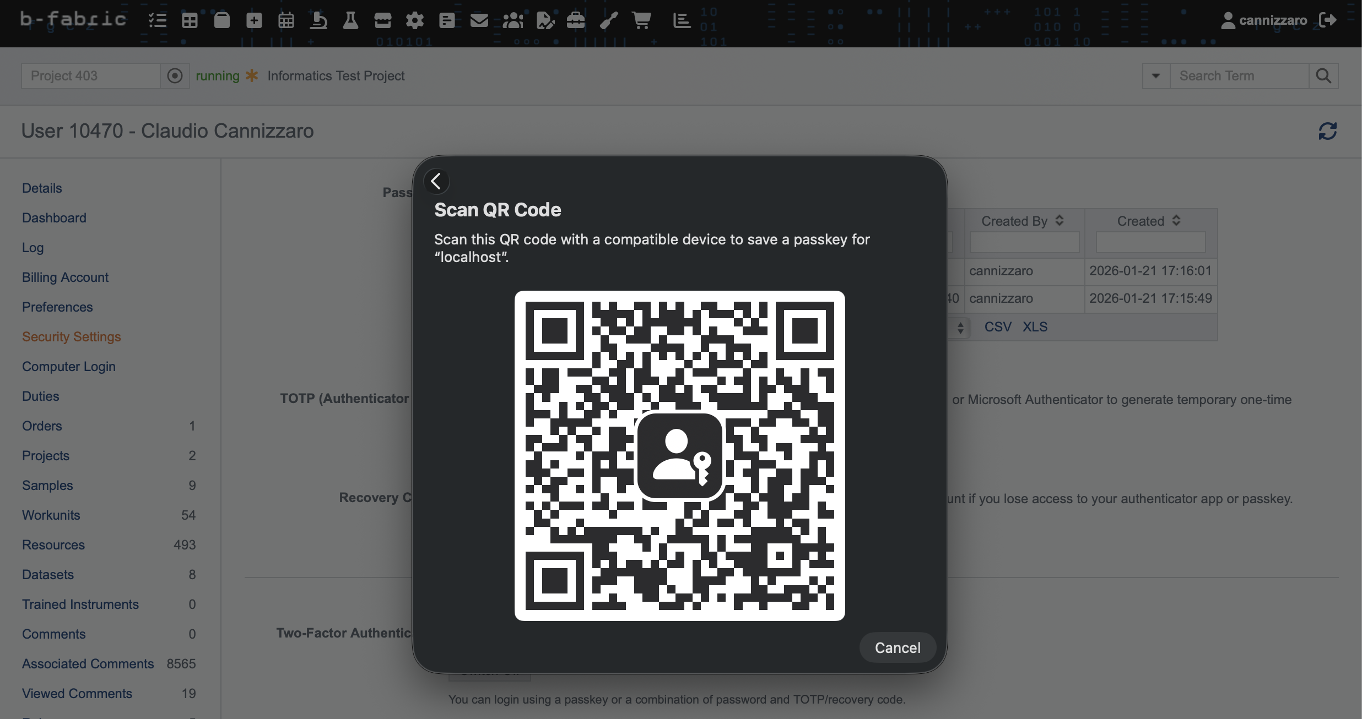The width and height of the screenshot is (1362, 719).
Task: Click the Informatics Test Project title
Action: pos(336,76)
